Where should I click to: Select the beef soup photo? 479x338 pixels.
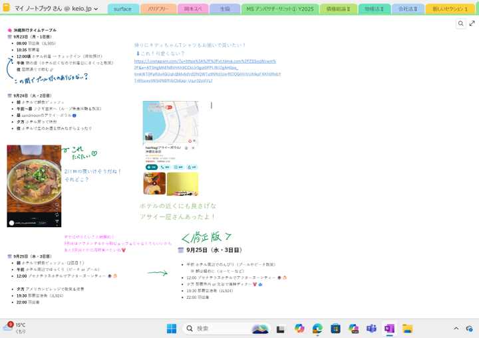click(34, 186)
